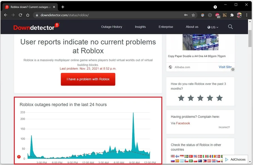Open Outage History menu
Screen dimensions: 253x165
coord(112,27)
